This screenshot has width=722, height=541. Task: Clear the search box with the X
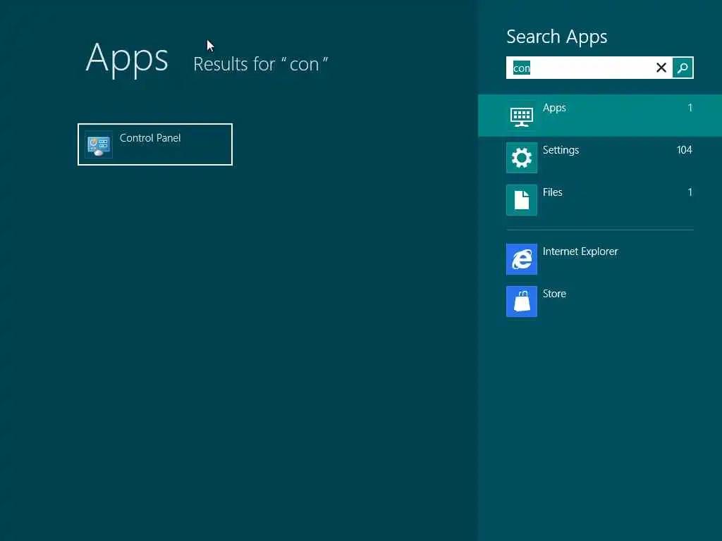tap(661, 68)
